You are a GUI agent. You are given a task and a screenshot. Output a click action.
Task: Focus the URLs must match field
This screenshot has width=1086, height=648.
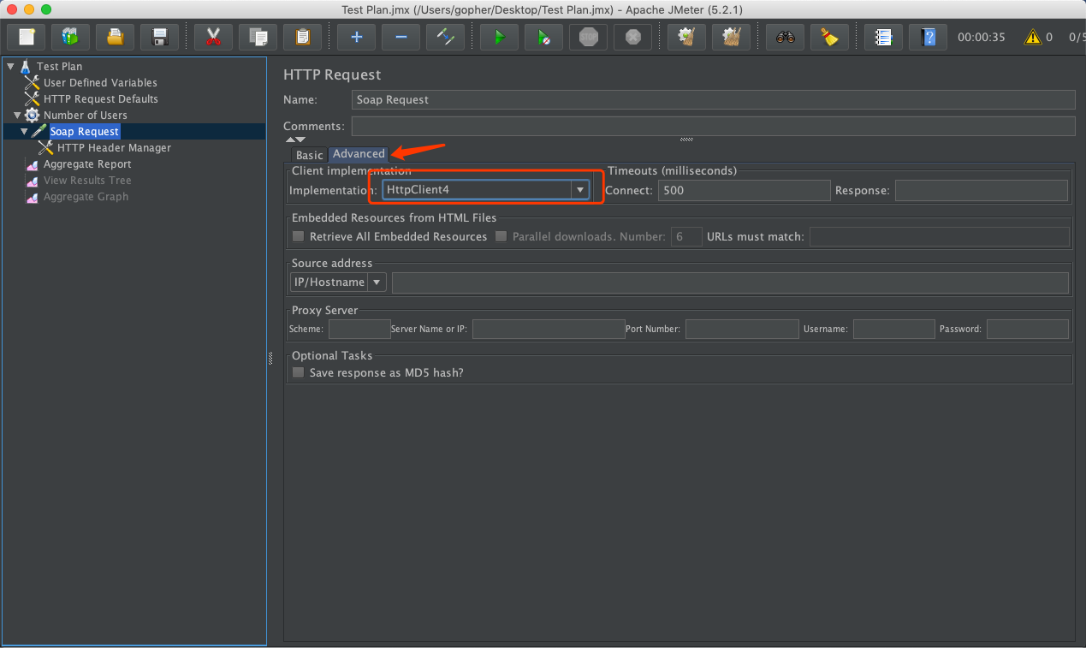click(x=939, y=236)
